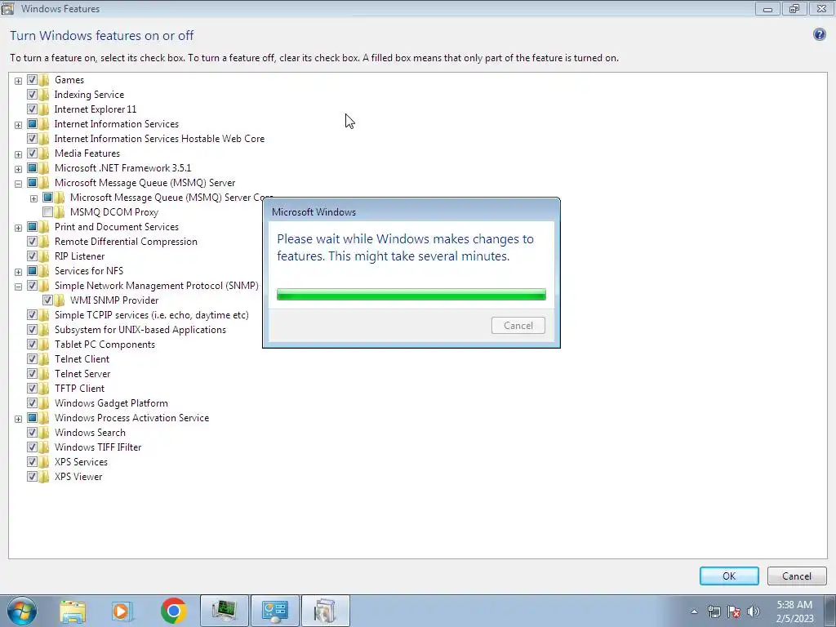836x627 pixels.
Task: Expand the Games tree node
Action: click(18, 81)
